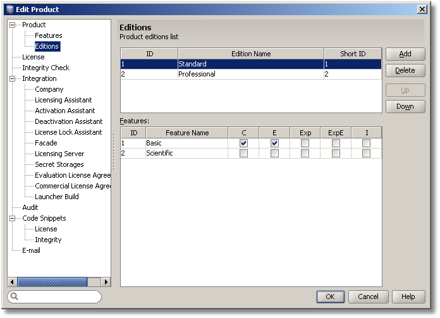Select the Audit tree item
Screen dimensions: 440x318
coord(30,208)
